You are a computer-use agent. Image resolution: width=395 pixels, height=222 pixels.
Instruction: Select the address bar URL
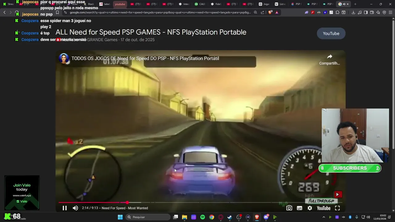tap(160, 12)
